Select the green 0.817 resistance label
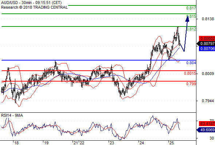This screenshot has height=145, width=215. (x=191, y=8)
